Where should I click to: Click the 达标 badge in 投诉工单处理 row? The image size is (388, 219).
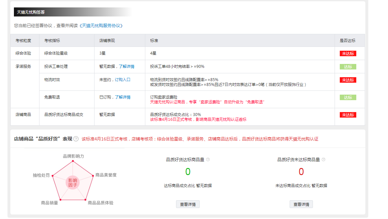pos(348,67)
